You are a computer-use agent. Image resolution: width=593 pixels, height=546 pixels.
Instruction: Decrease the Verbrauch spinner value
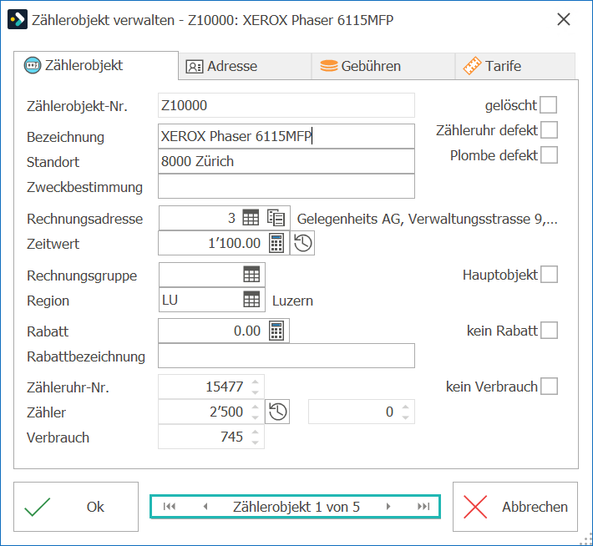pyautogui.click(x=256, y=442)
